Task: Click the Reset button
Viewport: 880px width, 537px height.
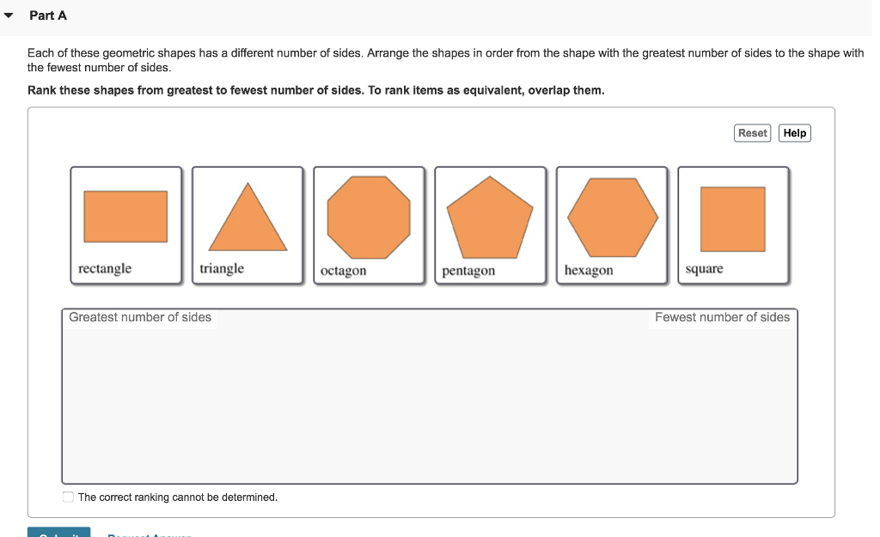Action: (x=752, y=132)
